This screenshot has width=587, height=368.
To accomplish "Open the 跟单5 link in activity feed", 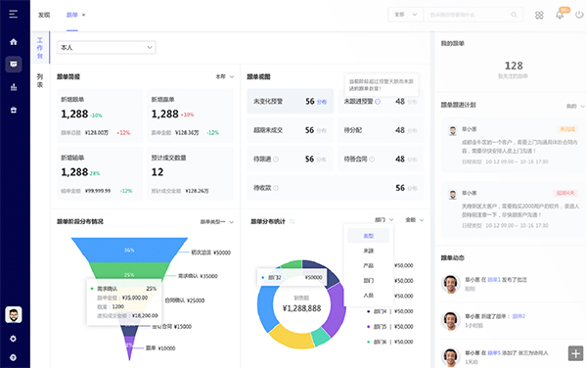I will [494, 353].
